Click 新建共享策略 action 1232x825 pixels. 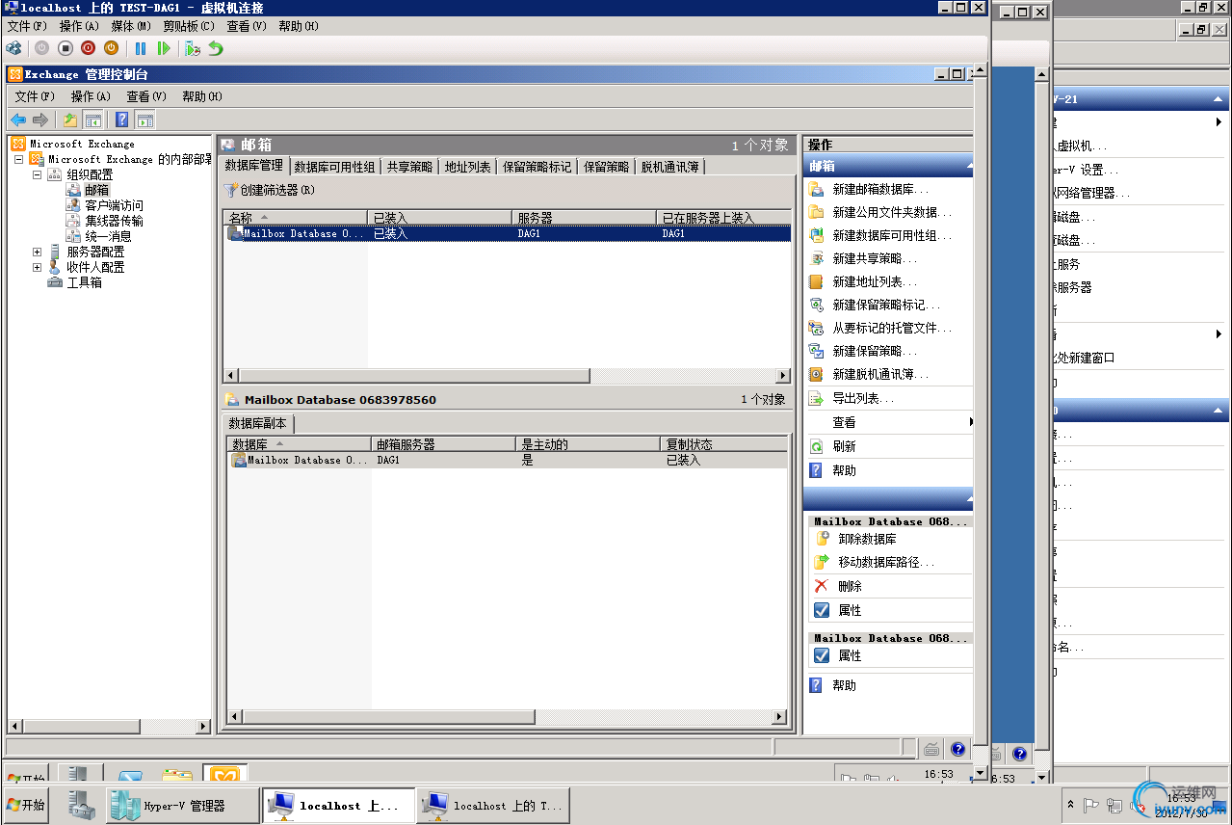pyautogui.click(x=875, y=258)
